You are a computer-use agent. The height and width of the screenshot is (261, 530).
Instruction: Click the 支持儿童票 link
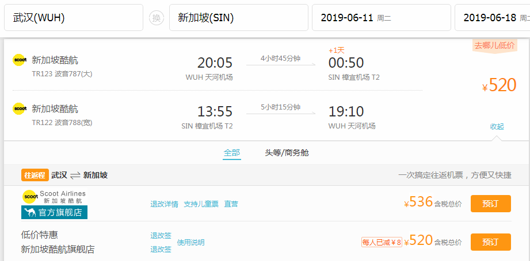point(201,204)
